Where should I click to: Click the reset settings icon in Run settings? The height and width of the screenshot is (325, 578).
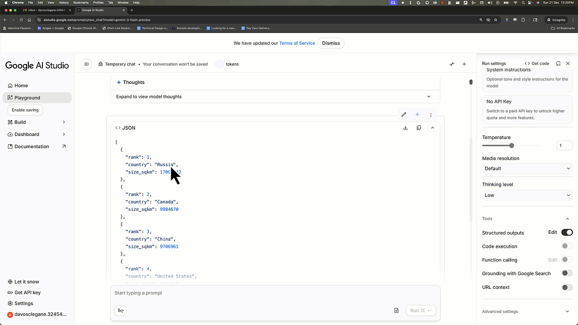[559, 64]
